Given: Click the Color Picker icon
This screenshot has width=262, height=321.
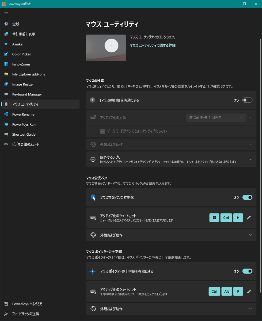Looking at the screenshot, I should pyautogui.click(x=6, y=54).
